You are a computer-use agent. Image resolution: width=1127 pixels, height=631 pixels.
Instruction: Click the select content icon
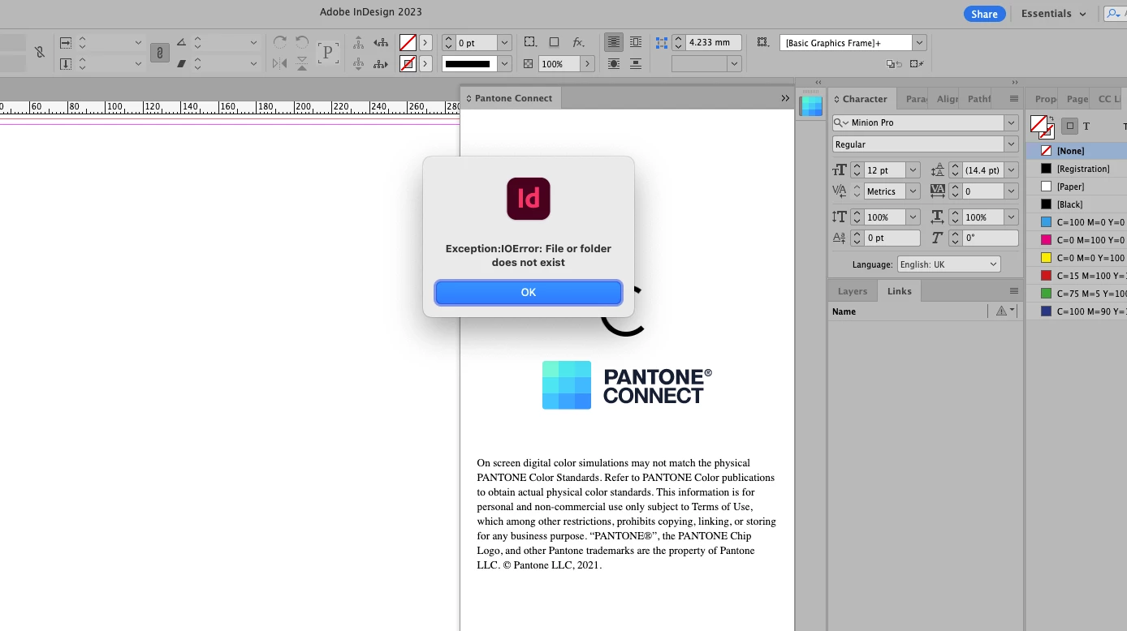(x=359, y=63)
